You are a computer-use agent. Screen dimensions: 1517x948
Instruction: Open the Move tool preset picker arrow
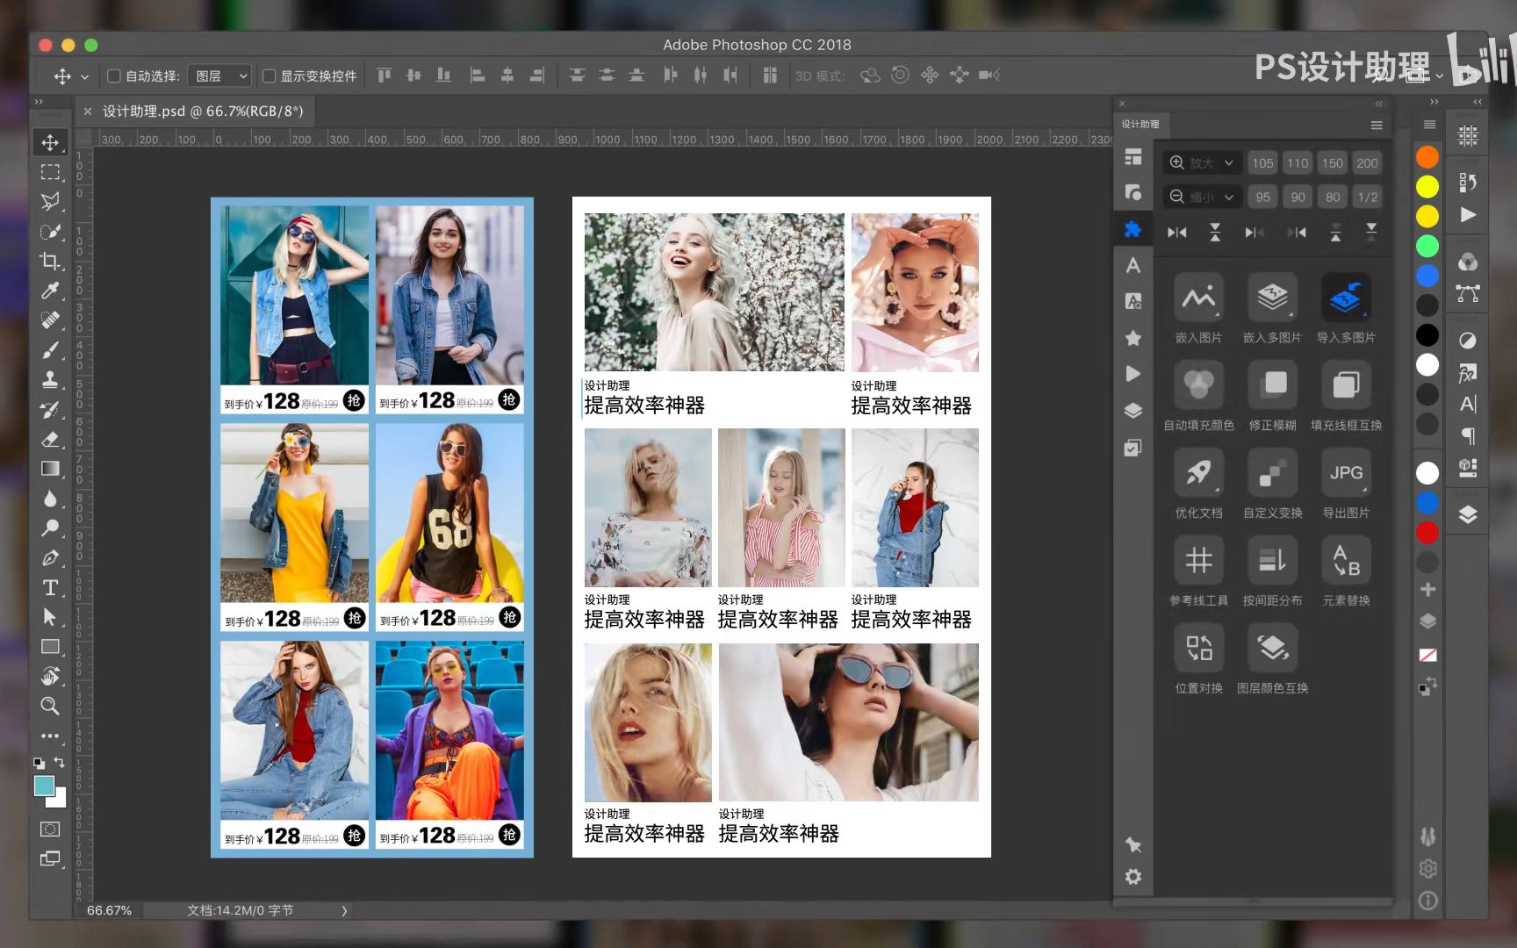[x=84, y=76]
